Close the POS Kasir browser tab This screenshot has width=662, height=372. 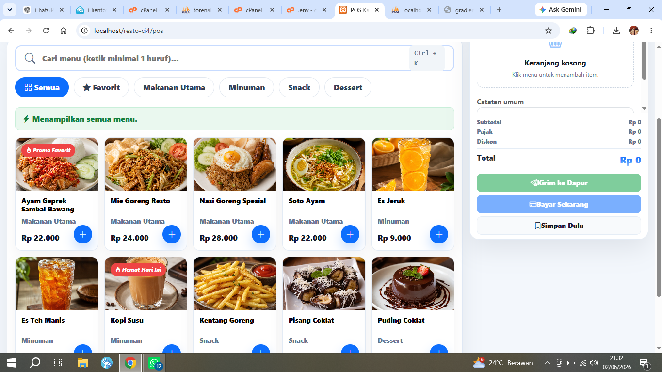(378, 10)
